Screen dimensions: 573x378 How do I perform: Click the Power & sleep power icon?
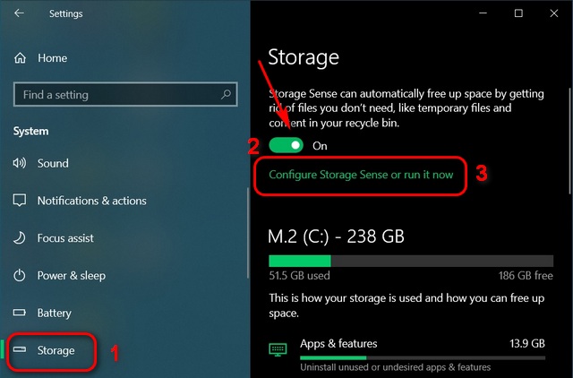(20, 275)
